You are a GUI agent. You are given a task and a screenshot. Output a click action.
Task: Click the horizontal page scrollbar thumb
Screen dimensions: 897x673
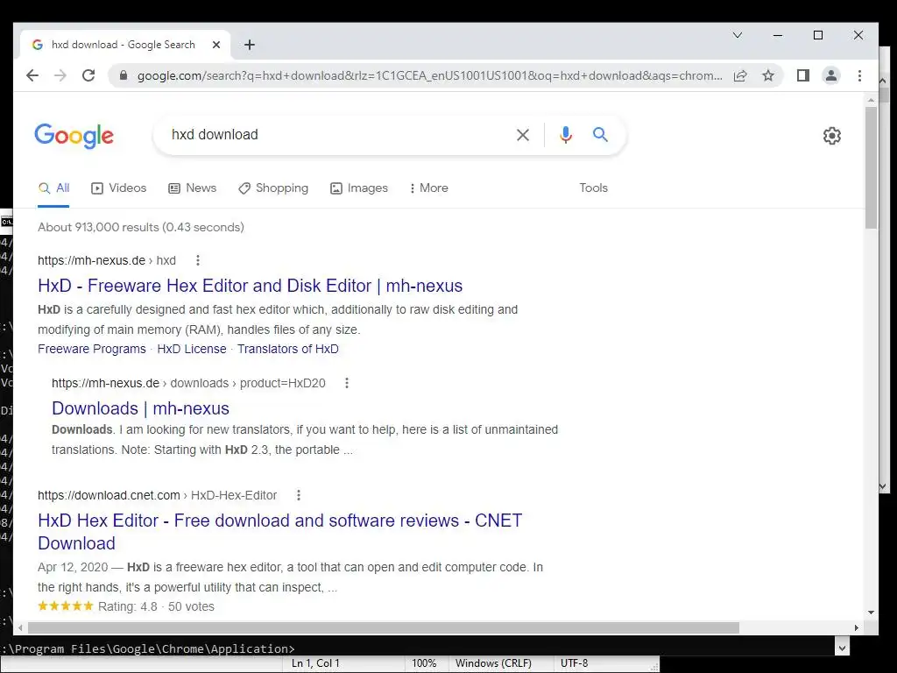(x=384, y=627)
